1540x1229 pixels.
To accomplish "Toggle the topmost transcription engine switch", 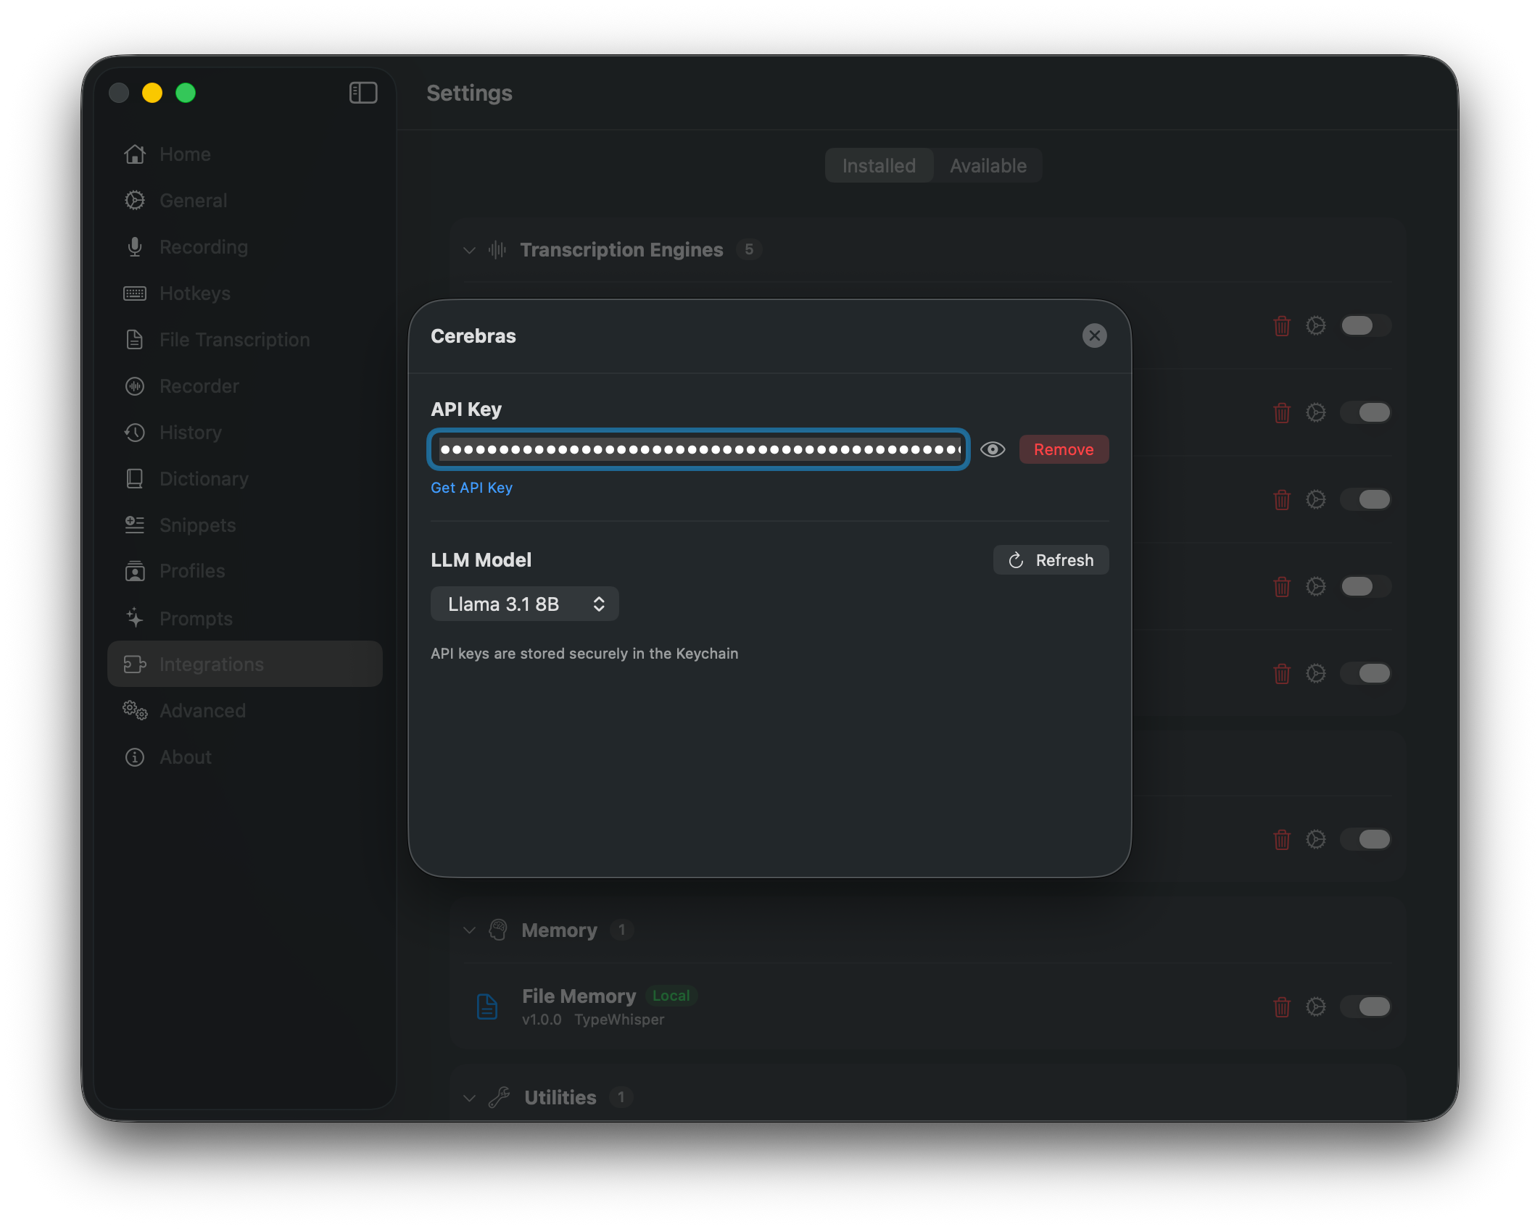I will [1366, 325].
